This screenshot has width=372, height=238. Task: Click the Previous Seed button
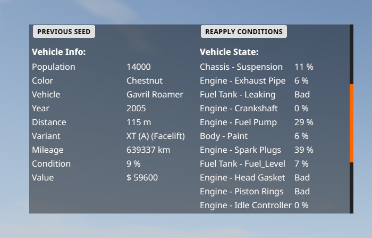point(64,32)
